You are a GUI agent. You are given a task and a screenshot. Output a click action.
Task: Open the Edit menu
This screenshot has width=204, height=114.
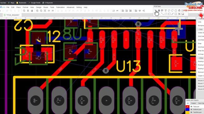pos(13,7)
